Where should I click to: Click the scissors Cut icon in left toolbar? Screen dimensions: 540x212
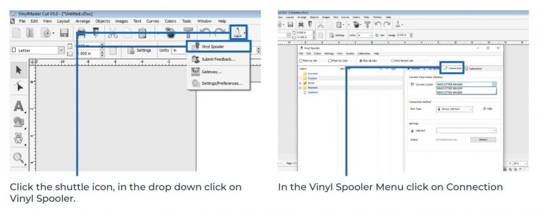pos(113,33)
